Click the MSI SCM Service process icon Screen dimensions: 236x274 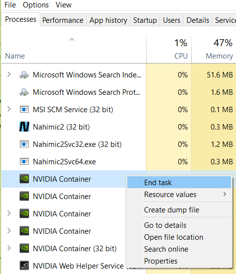[24, 110]
